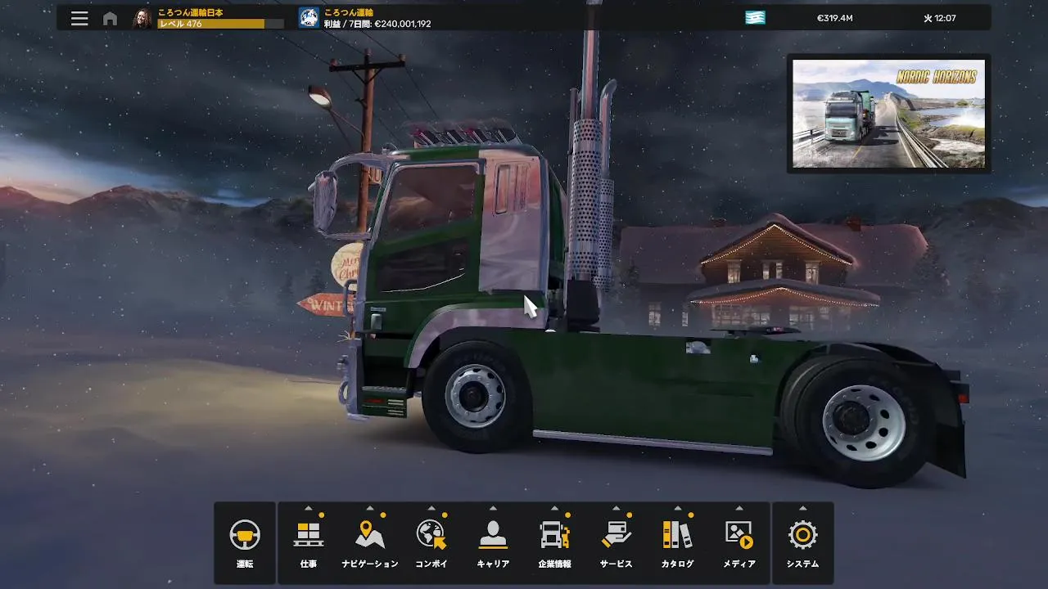Image resolution: width=1048 pixels, height=589 pixels.
Task: Expand the arrow above システム menu
Action: click(802, 508)
